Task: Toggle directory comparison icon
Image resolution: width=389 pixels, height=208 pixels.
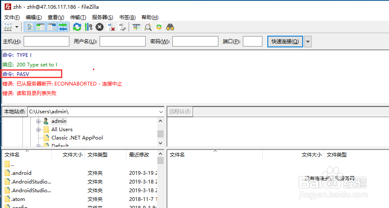Action: point(148,27)
